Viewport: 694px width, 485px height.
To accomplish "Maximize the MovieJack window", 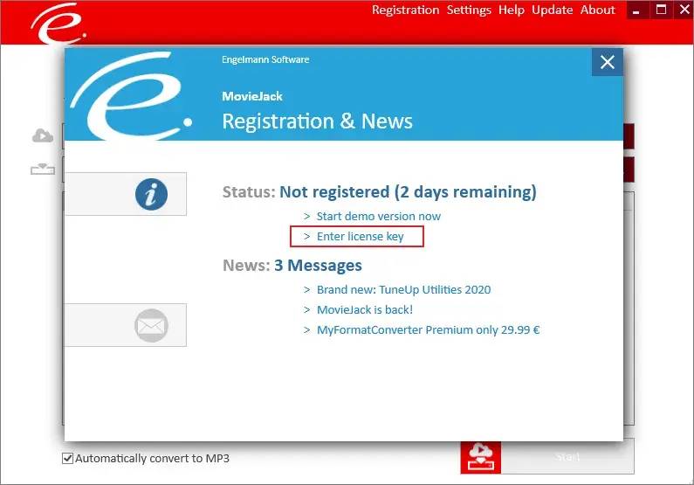I will tap(661, 10).
